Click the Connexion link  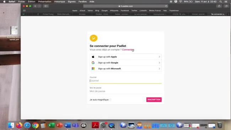pyautogui.click(x=128, y=50)
